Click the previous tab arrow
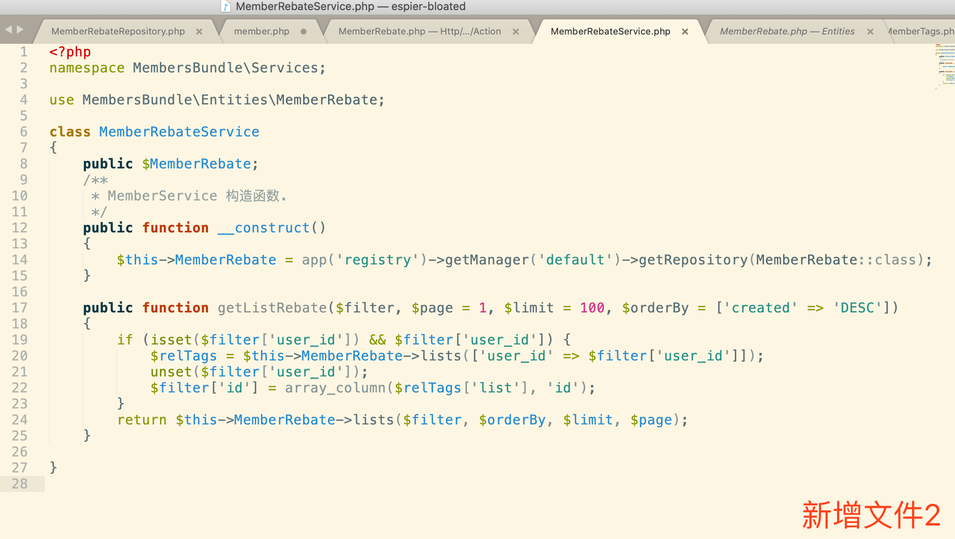The image size is (955, 539). pyautogui.click(x=8, y=29)
